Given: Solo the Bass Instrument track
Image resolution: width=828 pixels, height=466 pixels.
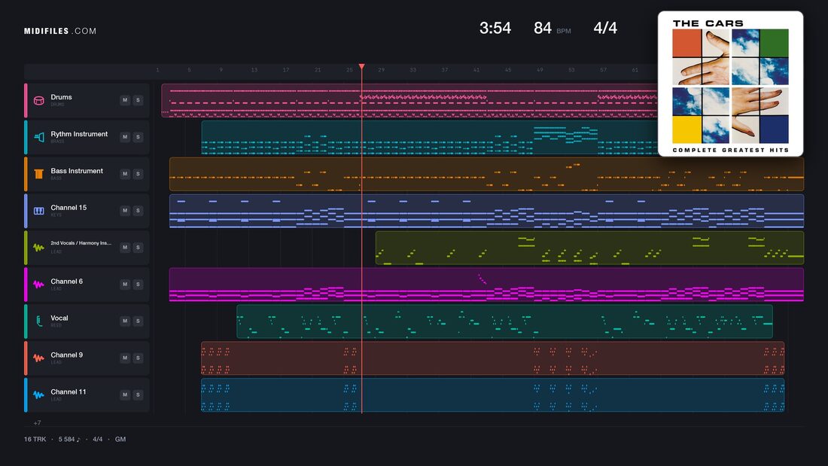Looking at the screenshot, I should pos(138,174).
